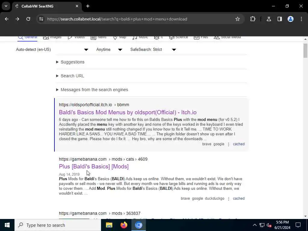Switch to the Science search category

point(178,38)
